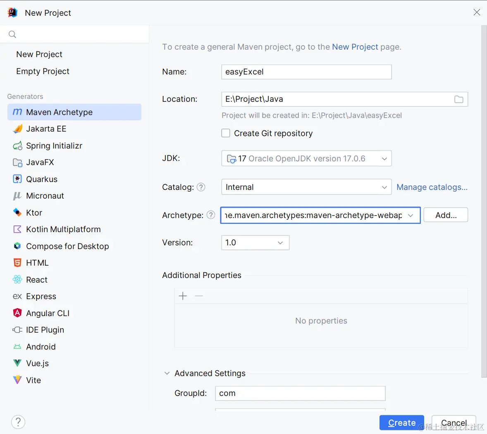Expand the Archetype combo box arrow
Image resolution: width=487 pixels, height=434 pixels.
pos(411,215)
